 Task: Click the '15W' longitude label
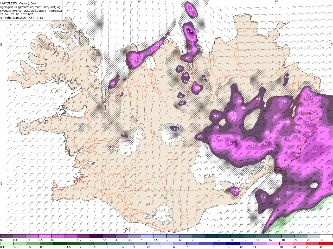tap(276, 1)
